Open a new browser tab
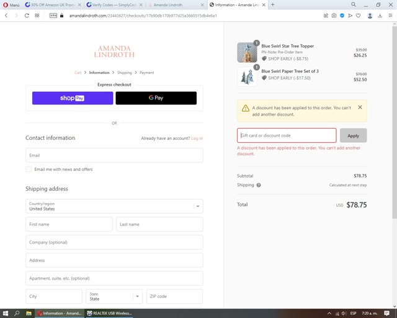This screenshot has width=397, height=318. point(273,4)
